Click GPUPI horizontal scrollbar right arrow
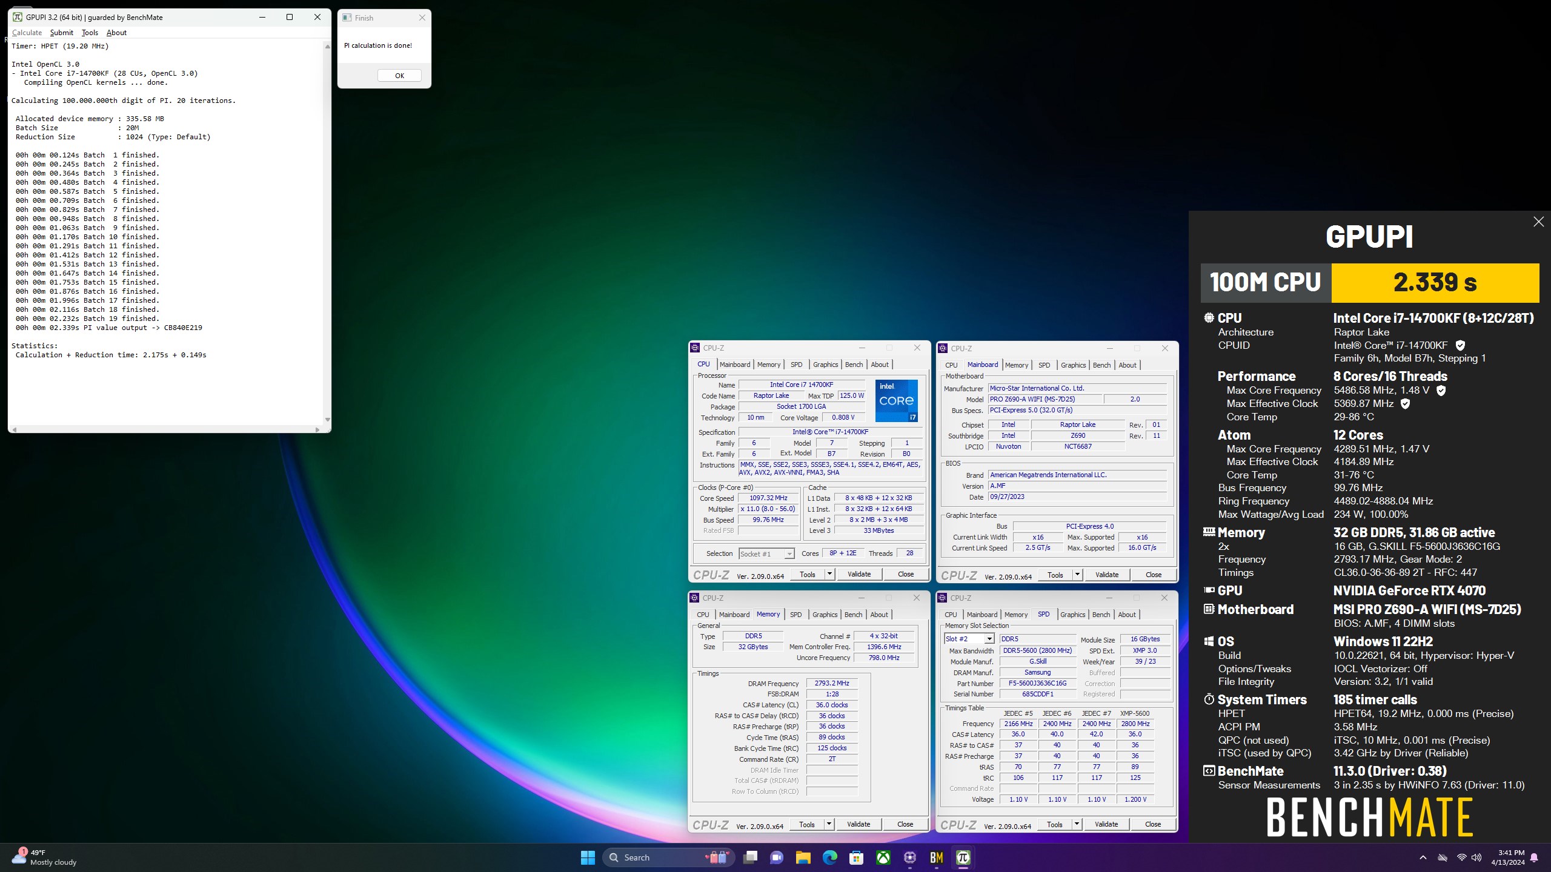 click(x=317, y=429)
